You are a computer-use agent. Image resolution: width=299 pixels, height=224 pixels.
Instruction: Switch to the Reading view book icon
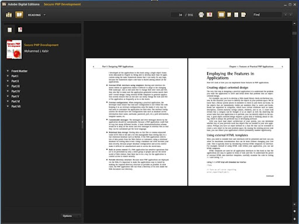point(19,15)
